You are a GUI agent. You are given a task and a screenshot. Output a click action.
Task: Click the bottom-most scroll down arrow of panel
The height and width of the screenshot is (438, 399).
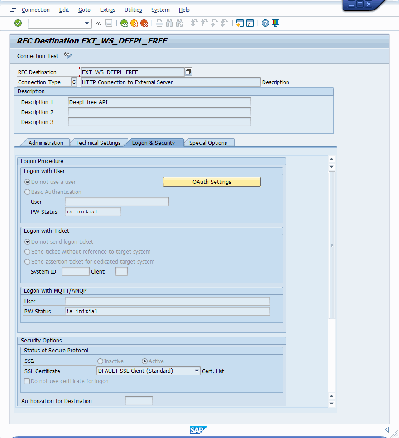tap(332, 404)
